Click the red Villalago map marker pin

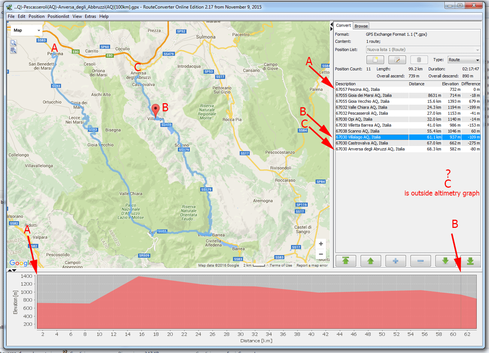tap(156, 111)
